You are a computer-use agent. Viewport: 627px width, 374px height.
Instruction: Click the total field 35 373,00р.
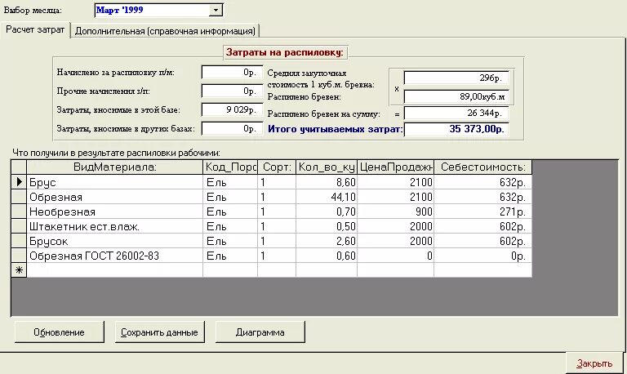[x=456, y=129]
